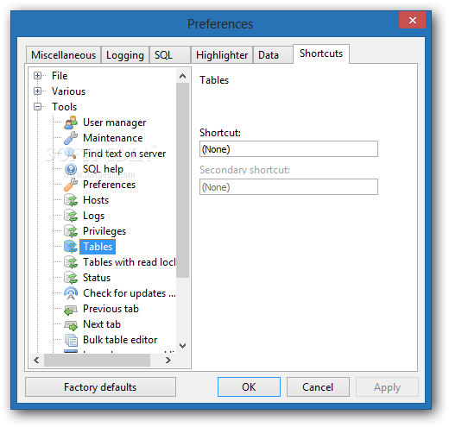
Task: Select the Tools tree item
Action: click(64, 107)
